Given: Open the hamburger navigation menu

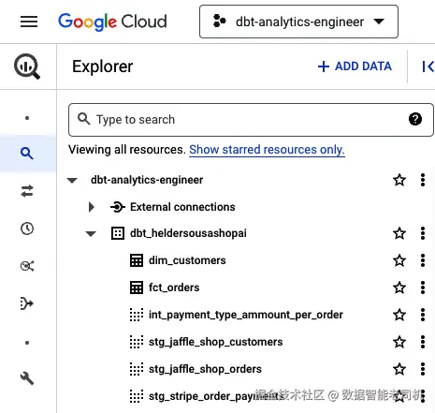Looking at the screenshot, I should point(29,22).
